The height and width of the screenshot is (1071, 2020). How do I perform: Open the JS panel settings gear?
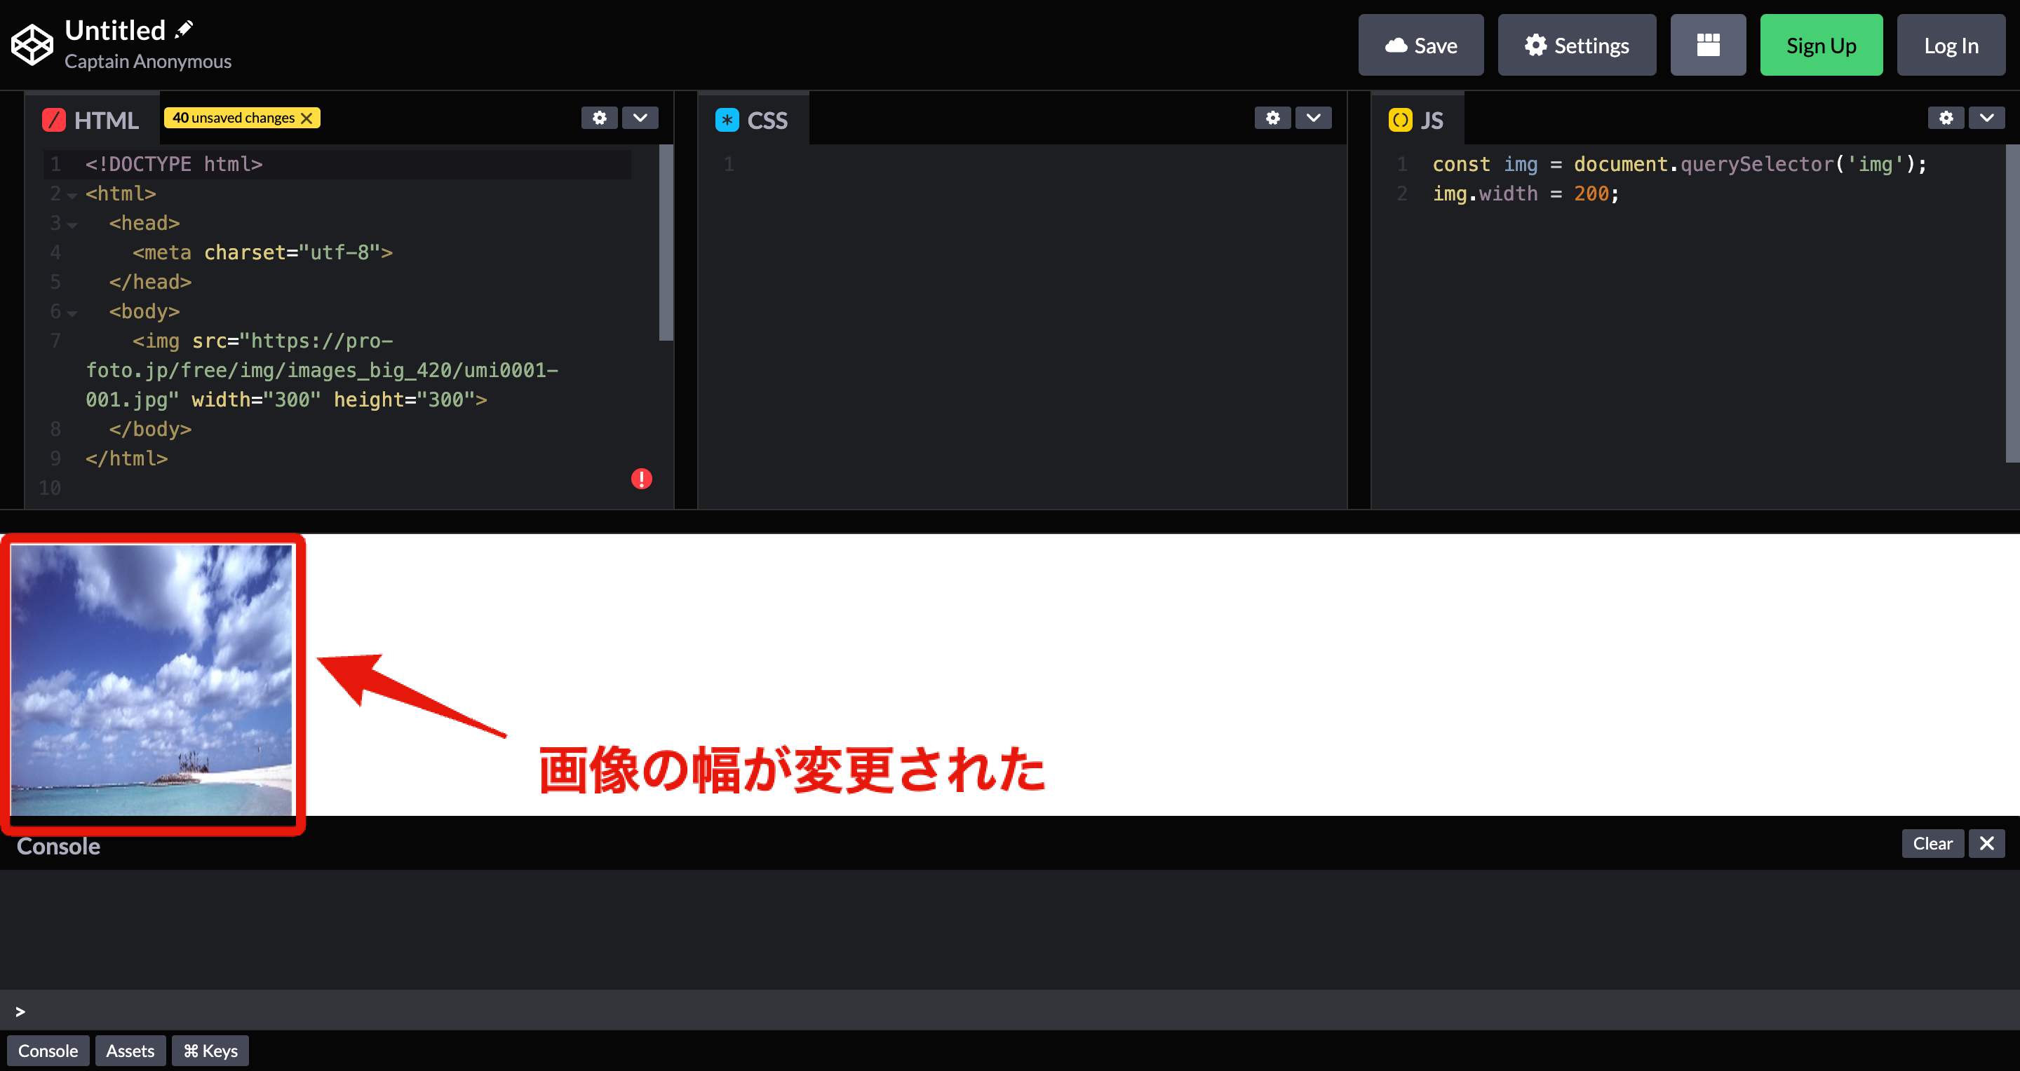pos(1946,118)
